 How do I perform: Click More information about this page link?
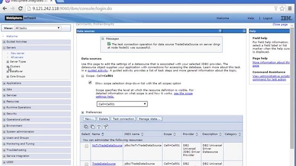(x=271, y=64)
